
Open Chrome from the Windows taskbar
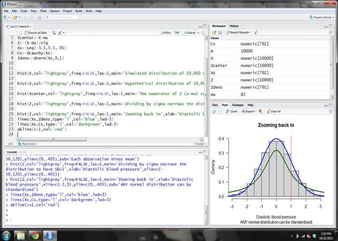(35, 235)
